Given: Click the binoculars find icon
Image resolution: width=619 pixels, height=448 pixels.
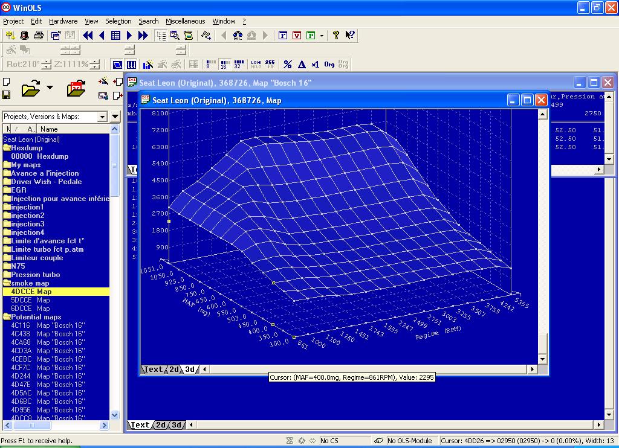Looking at the screenshot, I should tap(238, 36).
